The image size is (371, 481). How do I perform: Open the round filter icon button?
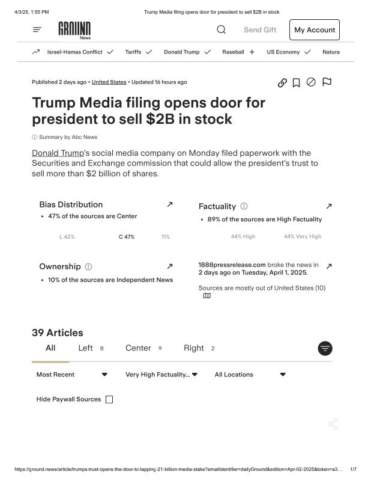coord(325,348)
